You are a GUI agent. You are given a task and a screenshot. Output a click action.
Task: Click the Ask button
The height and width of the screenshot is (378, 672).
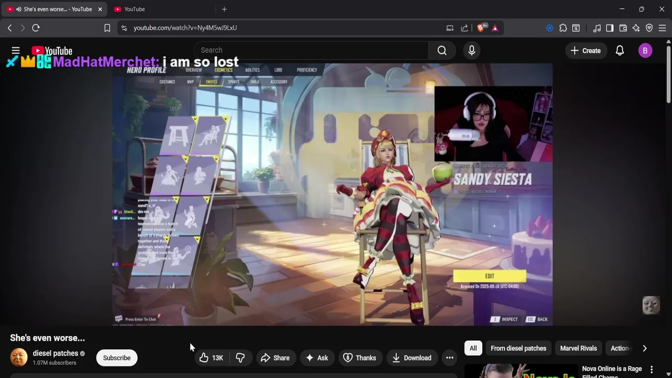tap(317, 358)
